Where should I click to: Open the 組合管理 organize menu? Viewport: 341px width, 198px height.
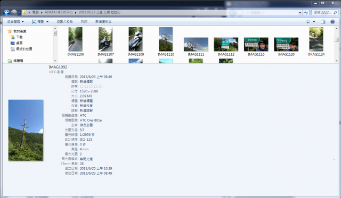(x=15, y=22)
